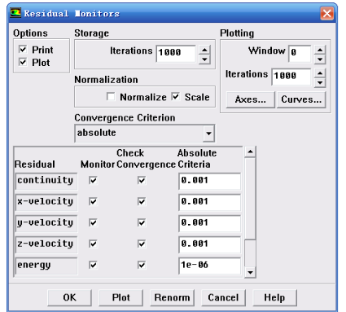Confirm settings with OK button
Viewport: 346px width, 312px height.
(69, 297)
